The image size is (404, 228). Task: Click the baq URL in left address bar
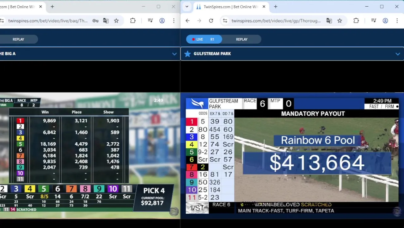coord(48,21)
